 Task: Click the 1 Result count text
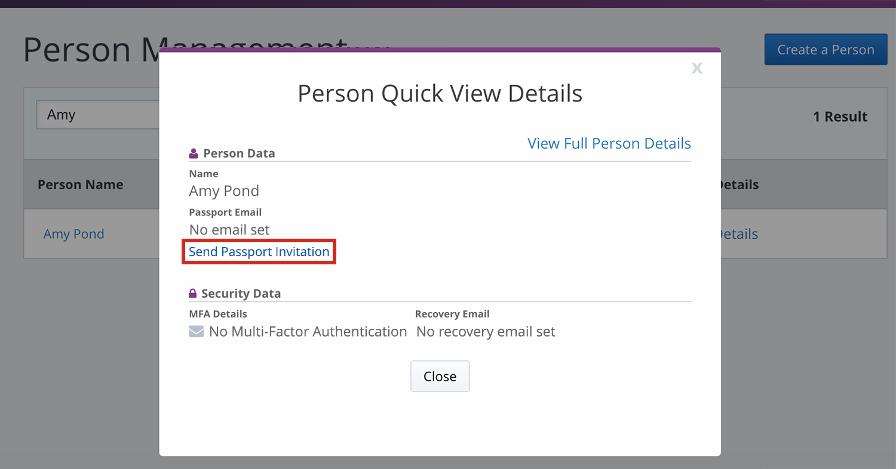click(840, 116)
